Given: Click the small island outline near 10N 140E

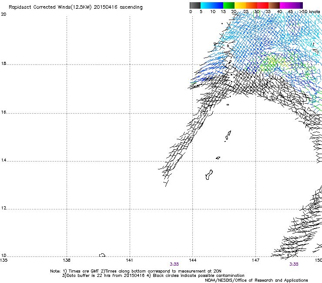Looking at the screenshot, I should 102,255.
